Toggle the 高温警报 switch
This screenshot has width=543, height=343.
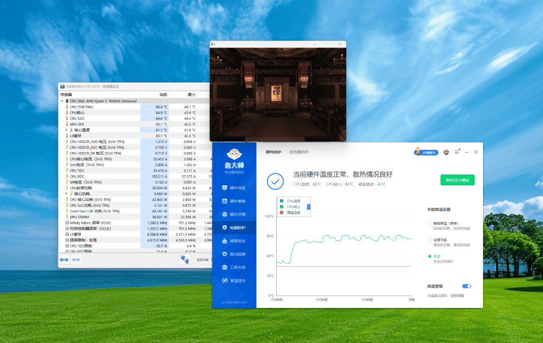coord(467,286)
